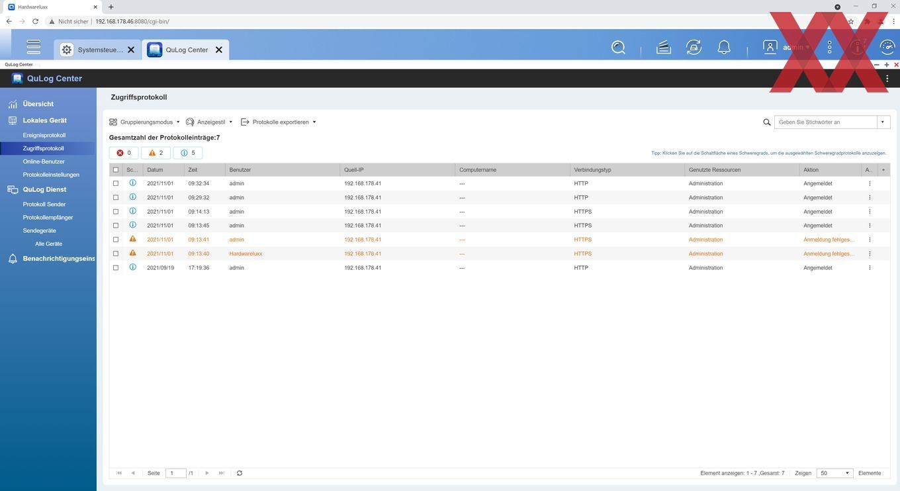Check the 09:29:32 log entry
Viewport: 900px width, 491px height.
(116, 197)
